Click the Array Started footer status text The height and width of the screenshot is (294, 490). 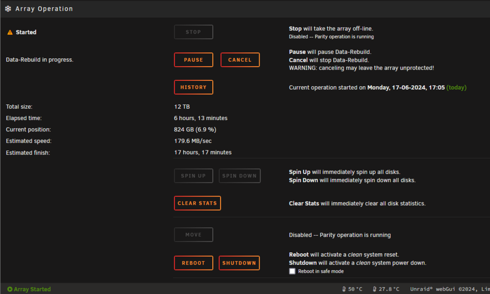click(32, 289)
